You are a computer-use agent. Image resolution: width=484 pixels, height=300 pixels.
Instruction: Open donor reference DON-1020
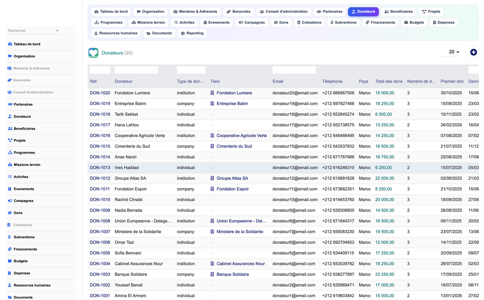[100, 93]
